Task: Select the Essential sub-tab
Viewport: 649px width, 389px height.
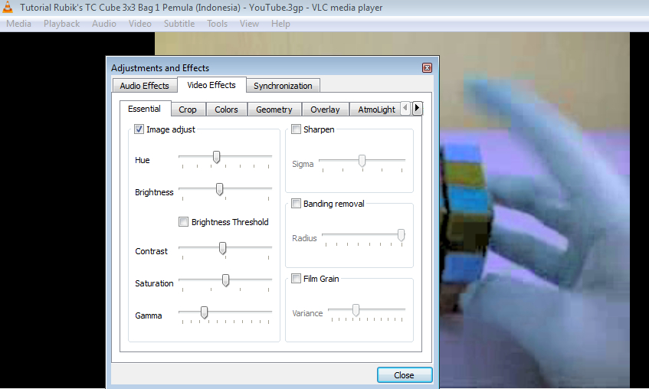Action: point(144,109)
